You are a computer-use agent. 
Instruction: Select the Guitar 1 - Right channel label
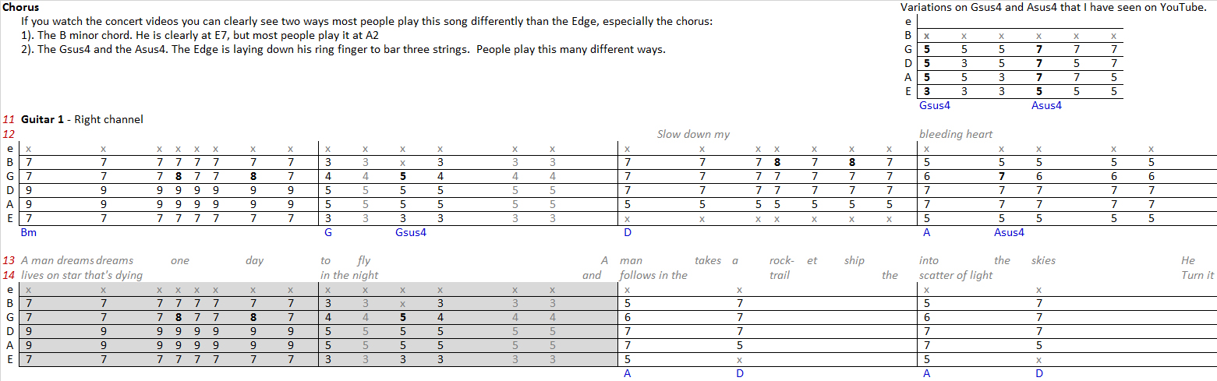tap(82, 119)
